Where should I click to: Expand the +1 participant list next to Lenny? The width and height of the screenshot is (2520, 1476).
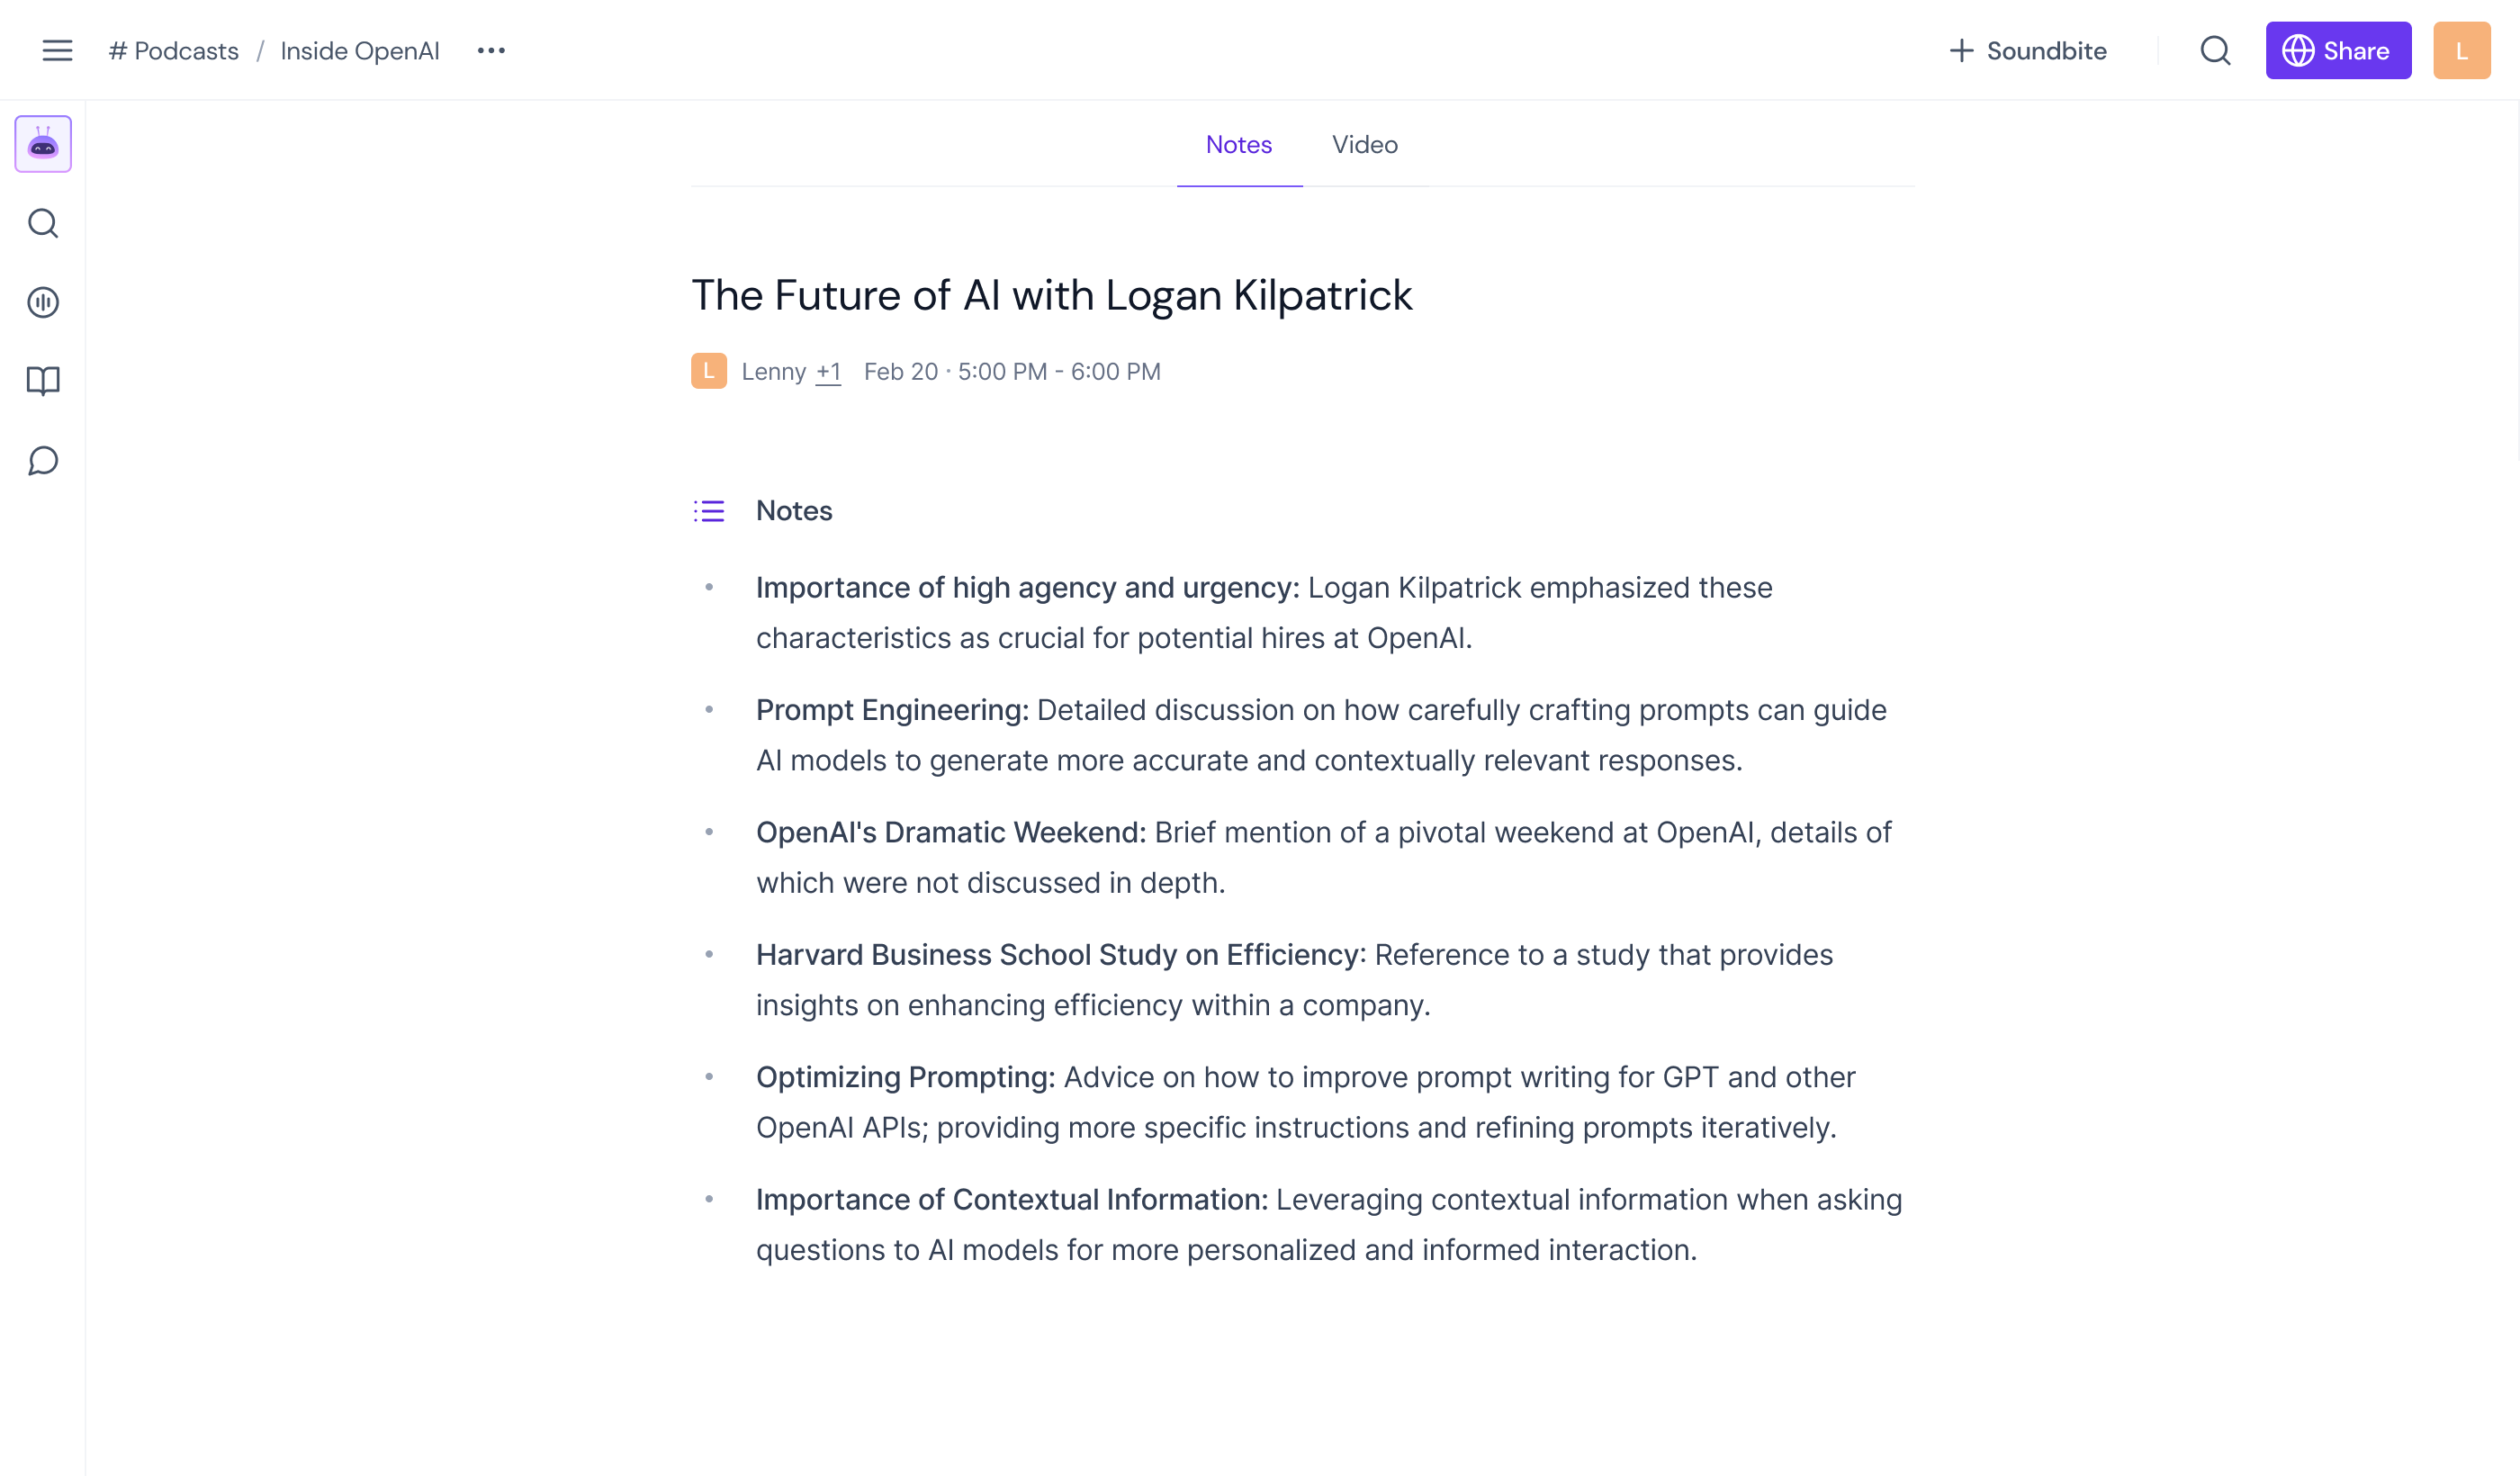click(x=828, y=371)
